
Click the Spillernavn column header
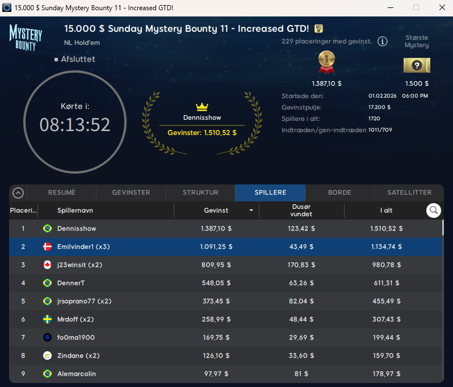75,211
